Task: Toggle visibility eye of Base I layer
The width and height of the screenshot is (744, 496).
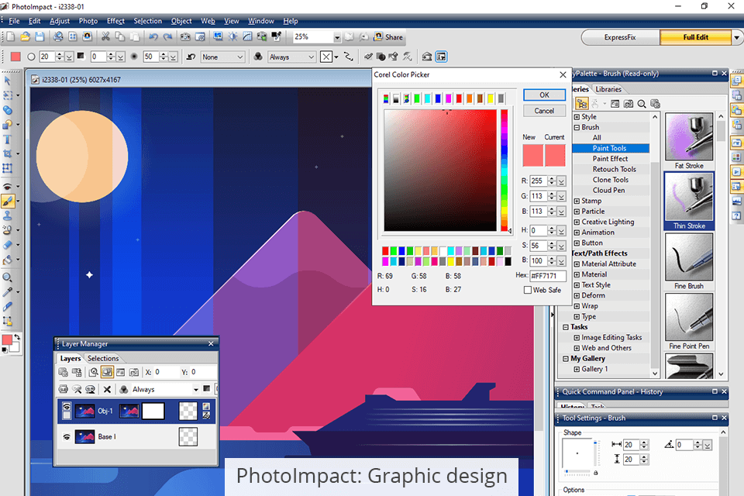Action: click(x=67, y=436)
